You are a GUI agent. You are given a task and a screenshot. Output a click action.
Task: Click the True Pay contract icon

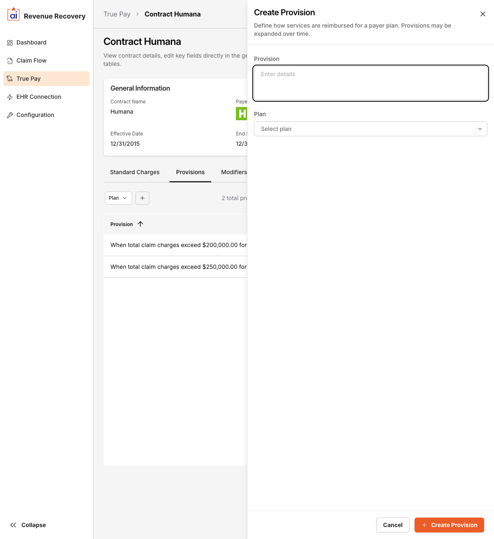pos(10,79)
